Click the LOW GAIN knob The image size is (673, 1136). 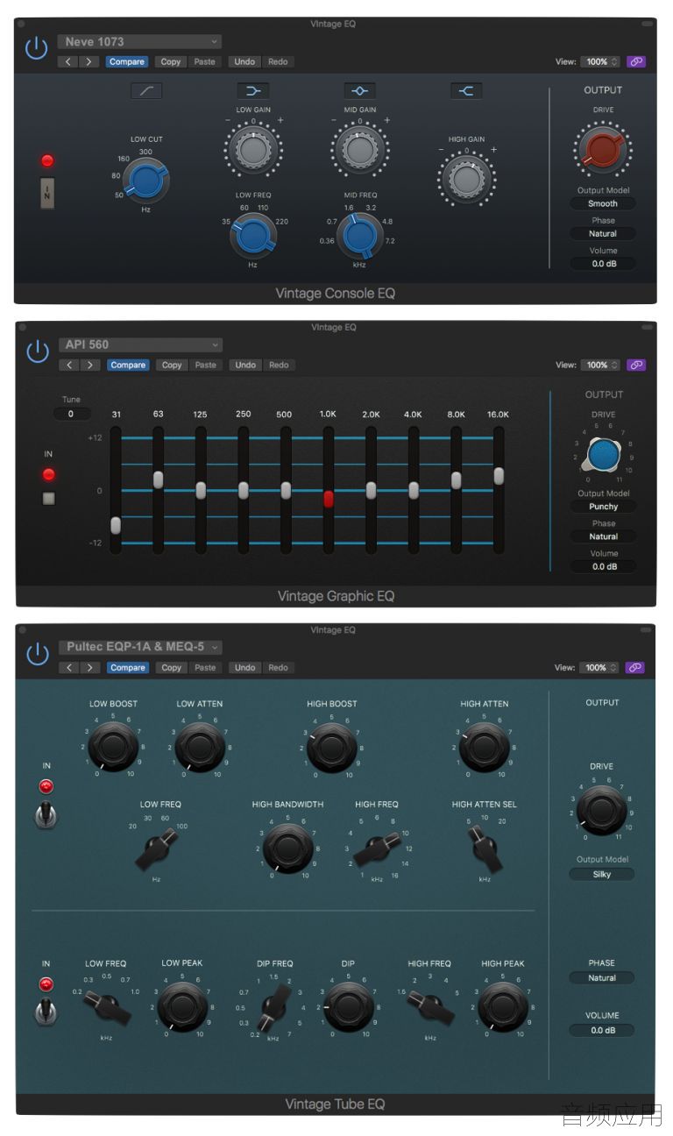click(x=253, y=150)
